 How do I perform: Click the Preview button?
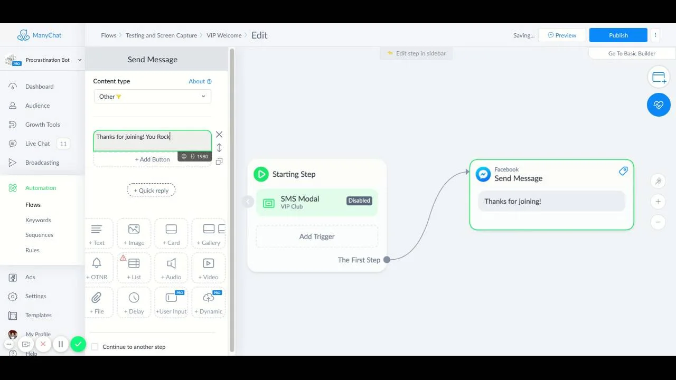(562, 35)
